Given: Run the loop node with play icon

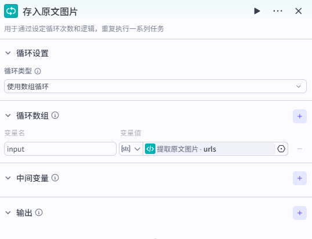Looking at the screenshot, I should click(257, 11).
